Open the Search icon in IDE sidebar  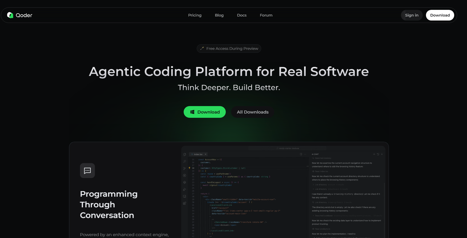[184, 162]
